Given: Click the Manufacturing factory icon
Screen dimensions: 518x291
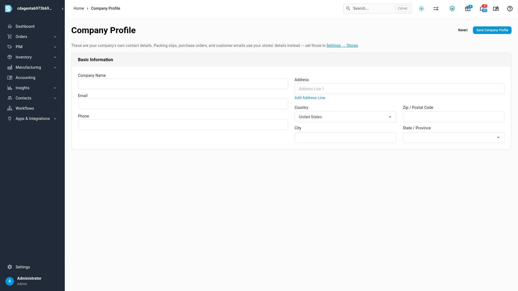Looking at the screenshot, I should pos(10,67).
